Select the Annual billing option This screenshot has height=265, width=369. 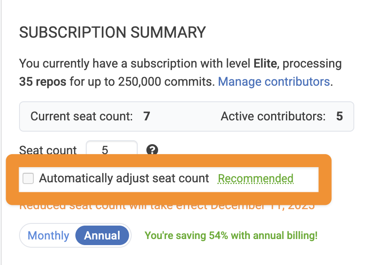tap(102, 236)
